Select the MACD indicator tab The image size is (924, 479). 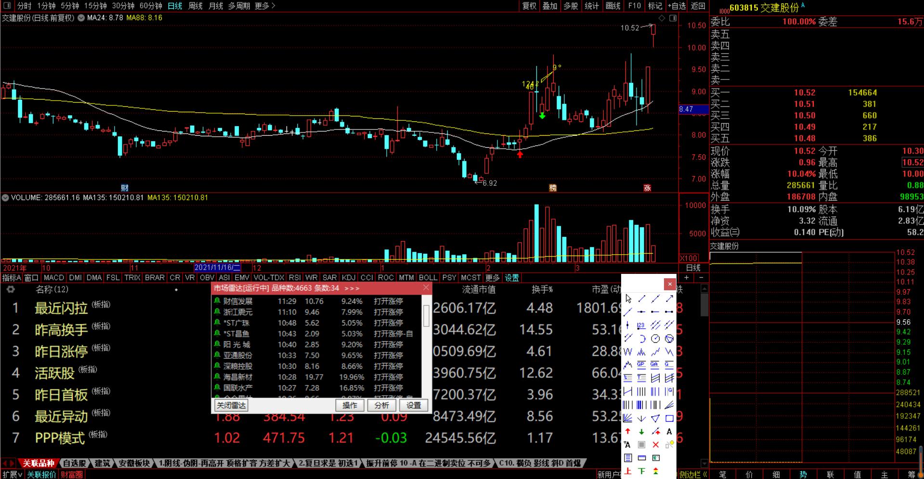[x=53, y=278]
